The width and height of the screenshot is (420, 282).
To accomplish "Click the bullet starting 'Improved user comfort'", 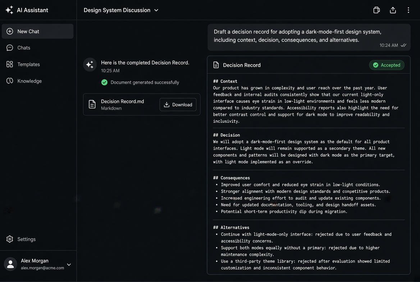I will coord(301,185).
